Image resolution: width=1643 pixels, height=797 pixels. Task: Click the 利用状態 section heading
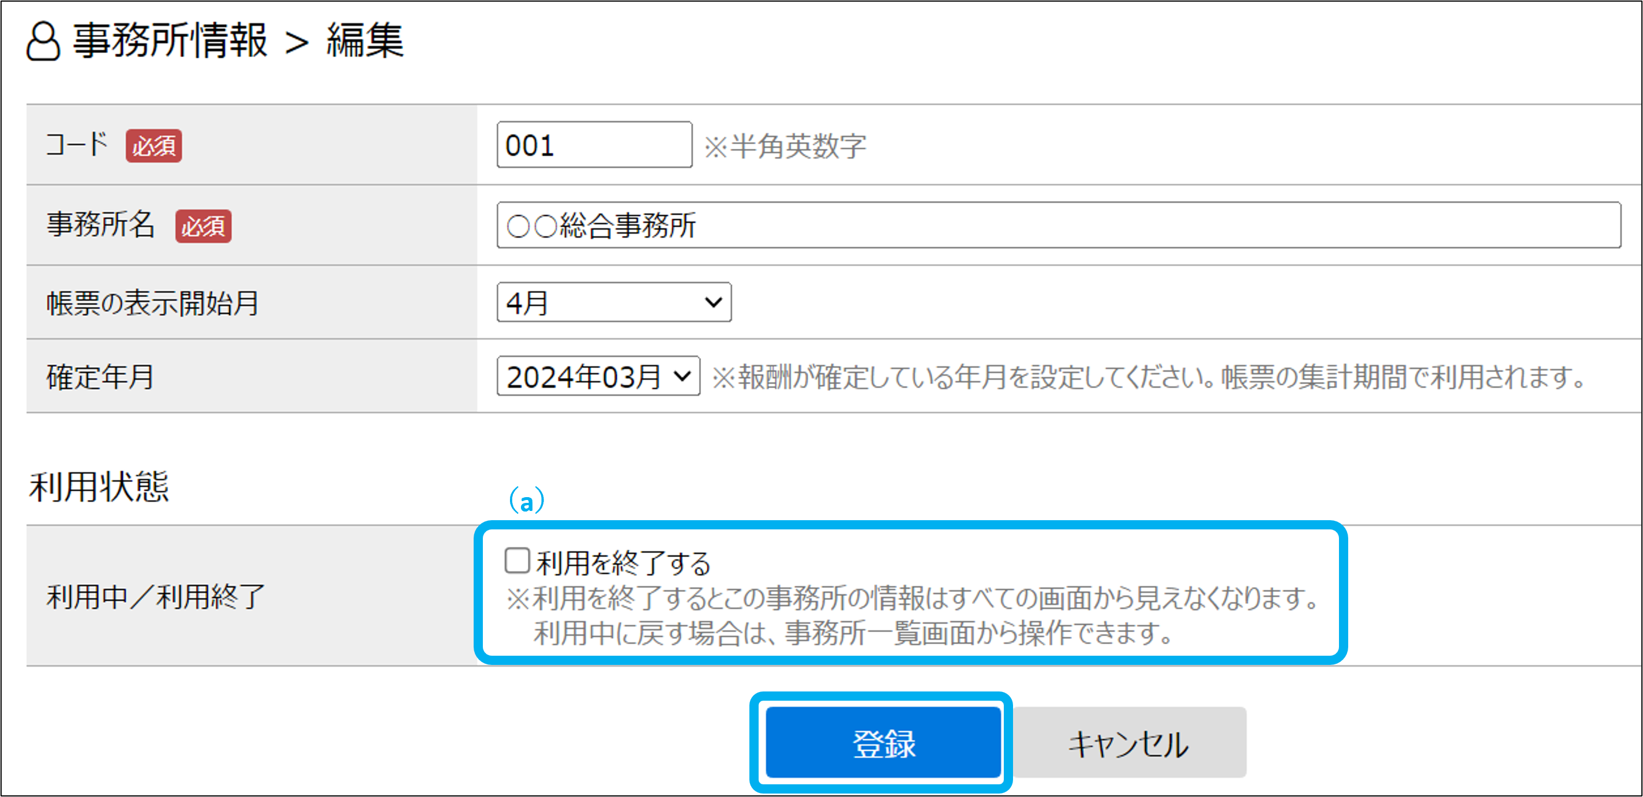(x=99, y=487)
